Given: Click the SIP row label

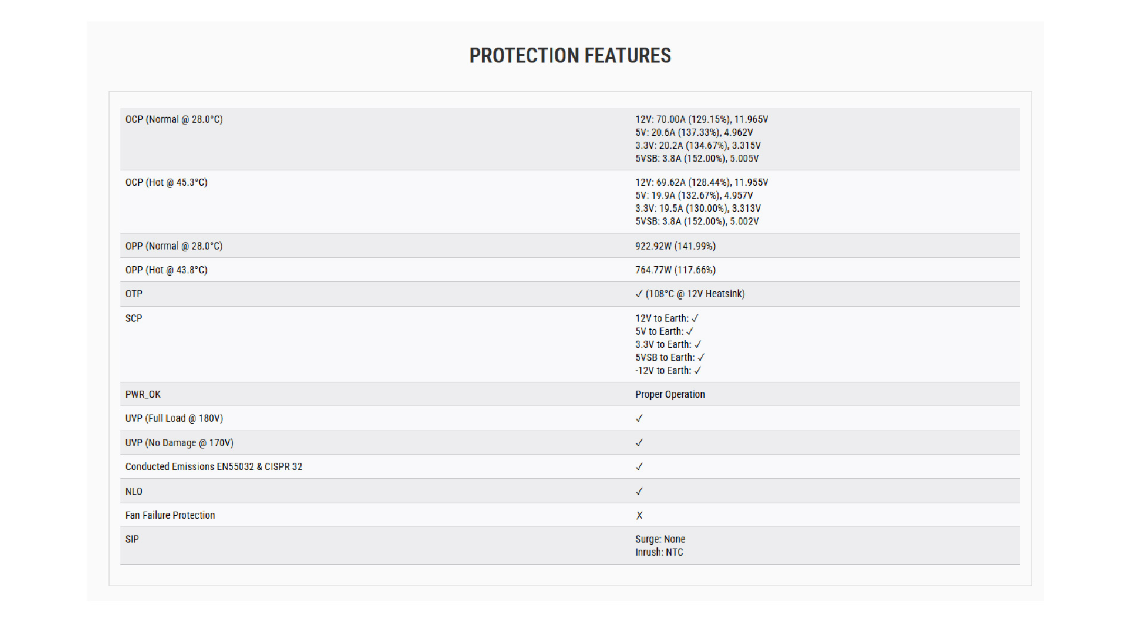Looking at the screenshot, I should tap(132, 539).
